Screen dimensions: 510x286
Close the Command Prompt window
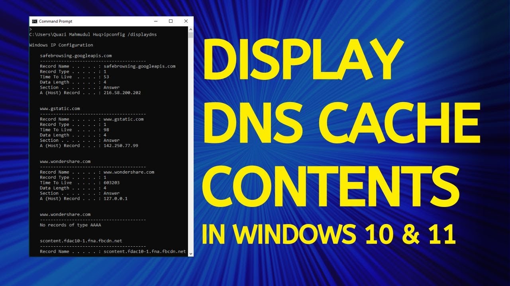[x=186, y=21]
